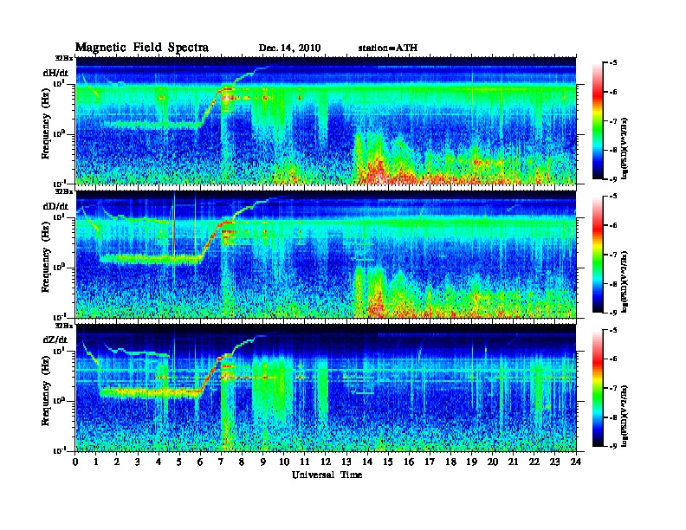686x530 pixels.
Task: Click the 'dD/dt' panel label
Action: pyautogui.click(x=55, y=206)
